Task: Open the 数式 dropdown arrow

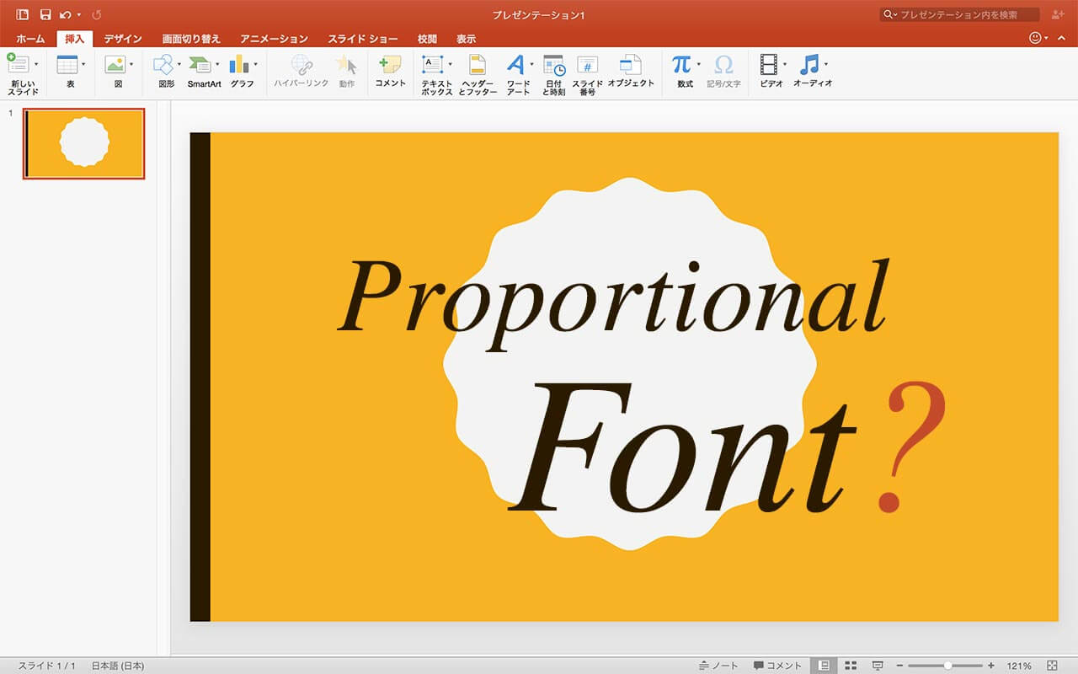Action: click(x=698, y=65)
